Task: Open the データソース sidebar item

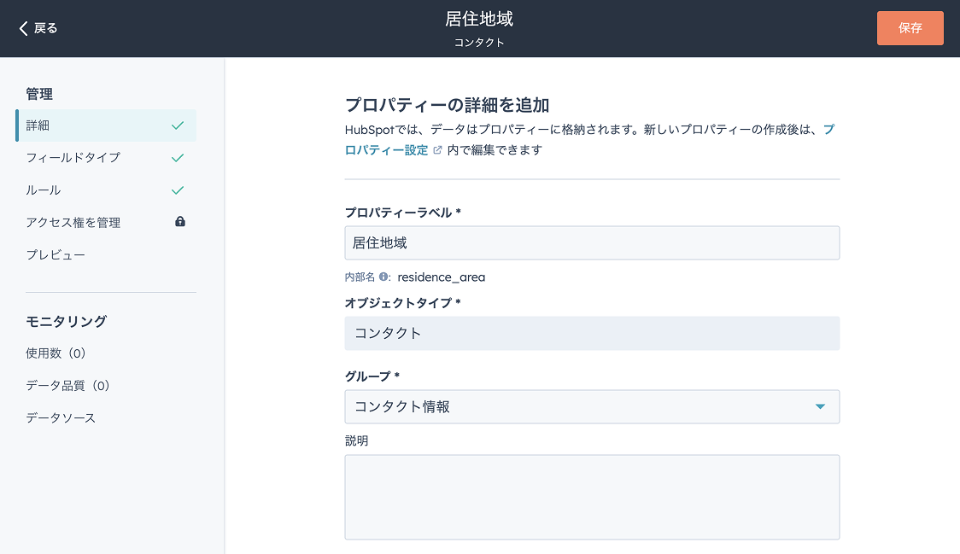Action: tap(61, 418)
